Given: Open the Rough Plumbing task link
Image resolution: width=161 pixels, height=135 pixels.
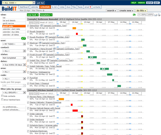Looking at the screenshot, I should 37,37.
